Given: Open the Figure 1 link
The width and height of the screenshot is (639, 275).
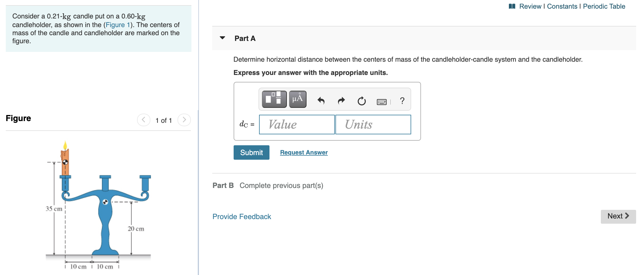Looking at the screenshot, I should [x=117, y=25].
